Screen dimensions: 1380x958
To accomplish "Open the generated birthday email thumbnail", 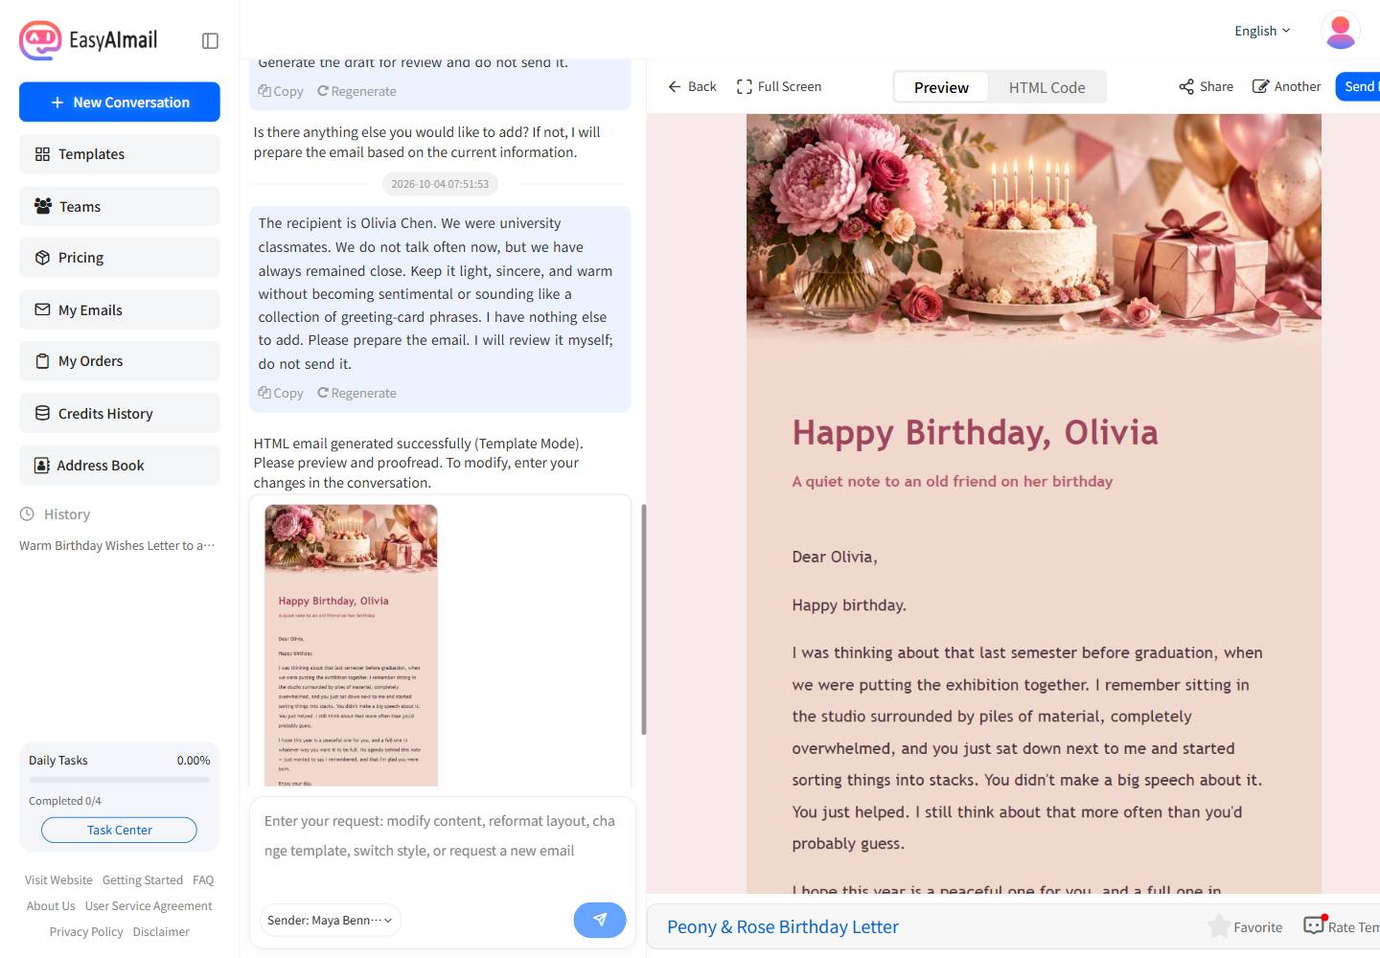I will coord(351,646).
